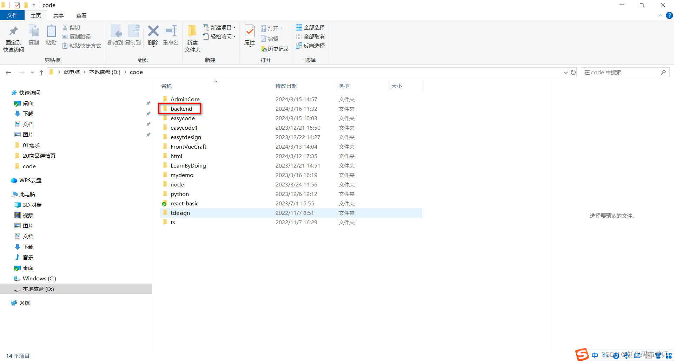Open the Open (打开) dropdown in ribbon
The width and height of the screenshot is (674, 361).
pos(272,28)
